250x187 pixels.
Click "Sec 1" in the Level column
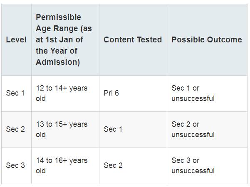tap(15, 93)
